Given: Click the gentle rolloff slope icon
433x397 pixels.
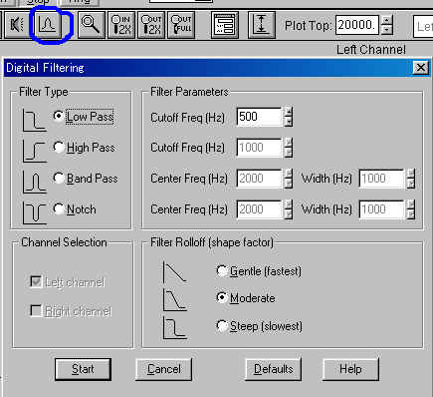Looking at the screenshot, I should [175, 272].
